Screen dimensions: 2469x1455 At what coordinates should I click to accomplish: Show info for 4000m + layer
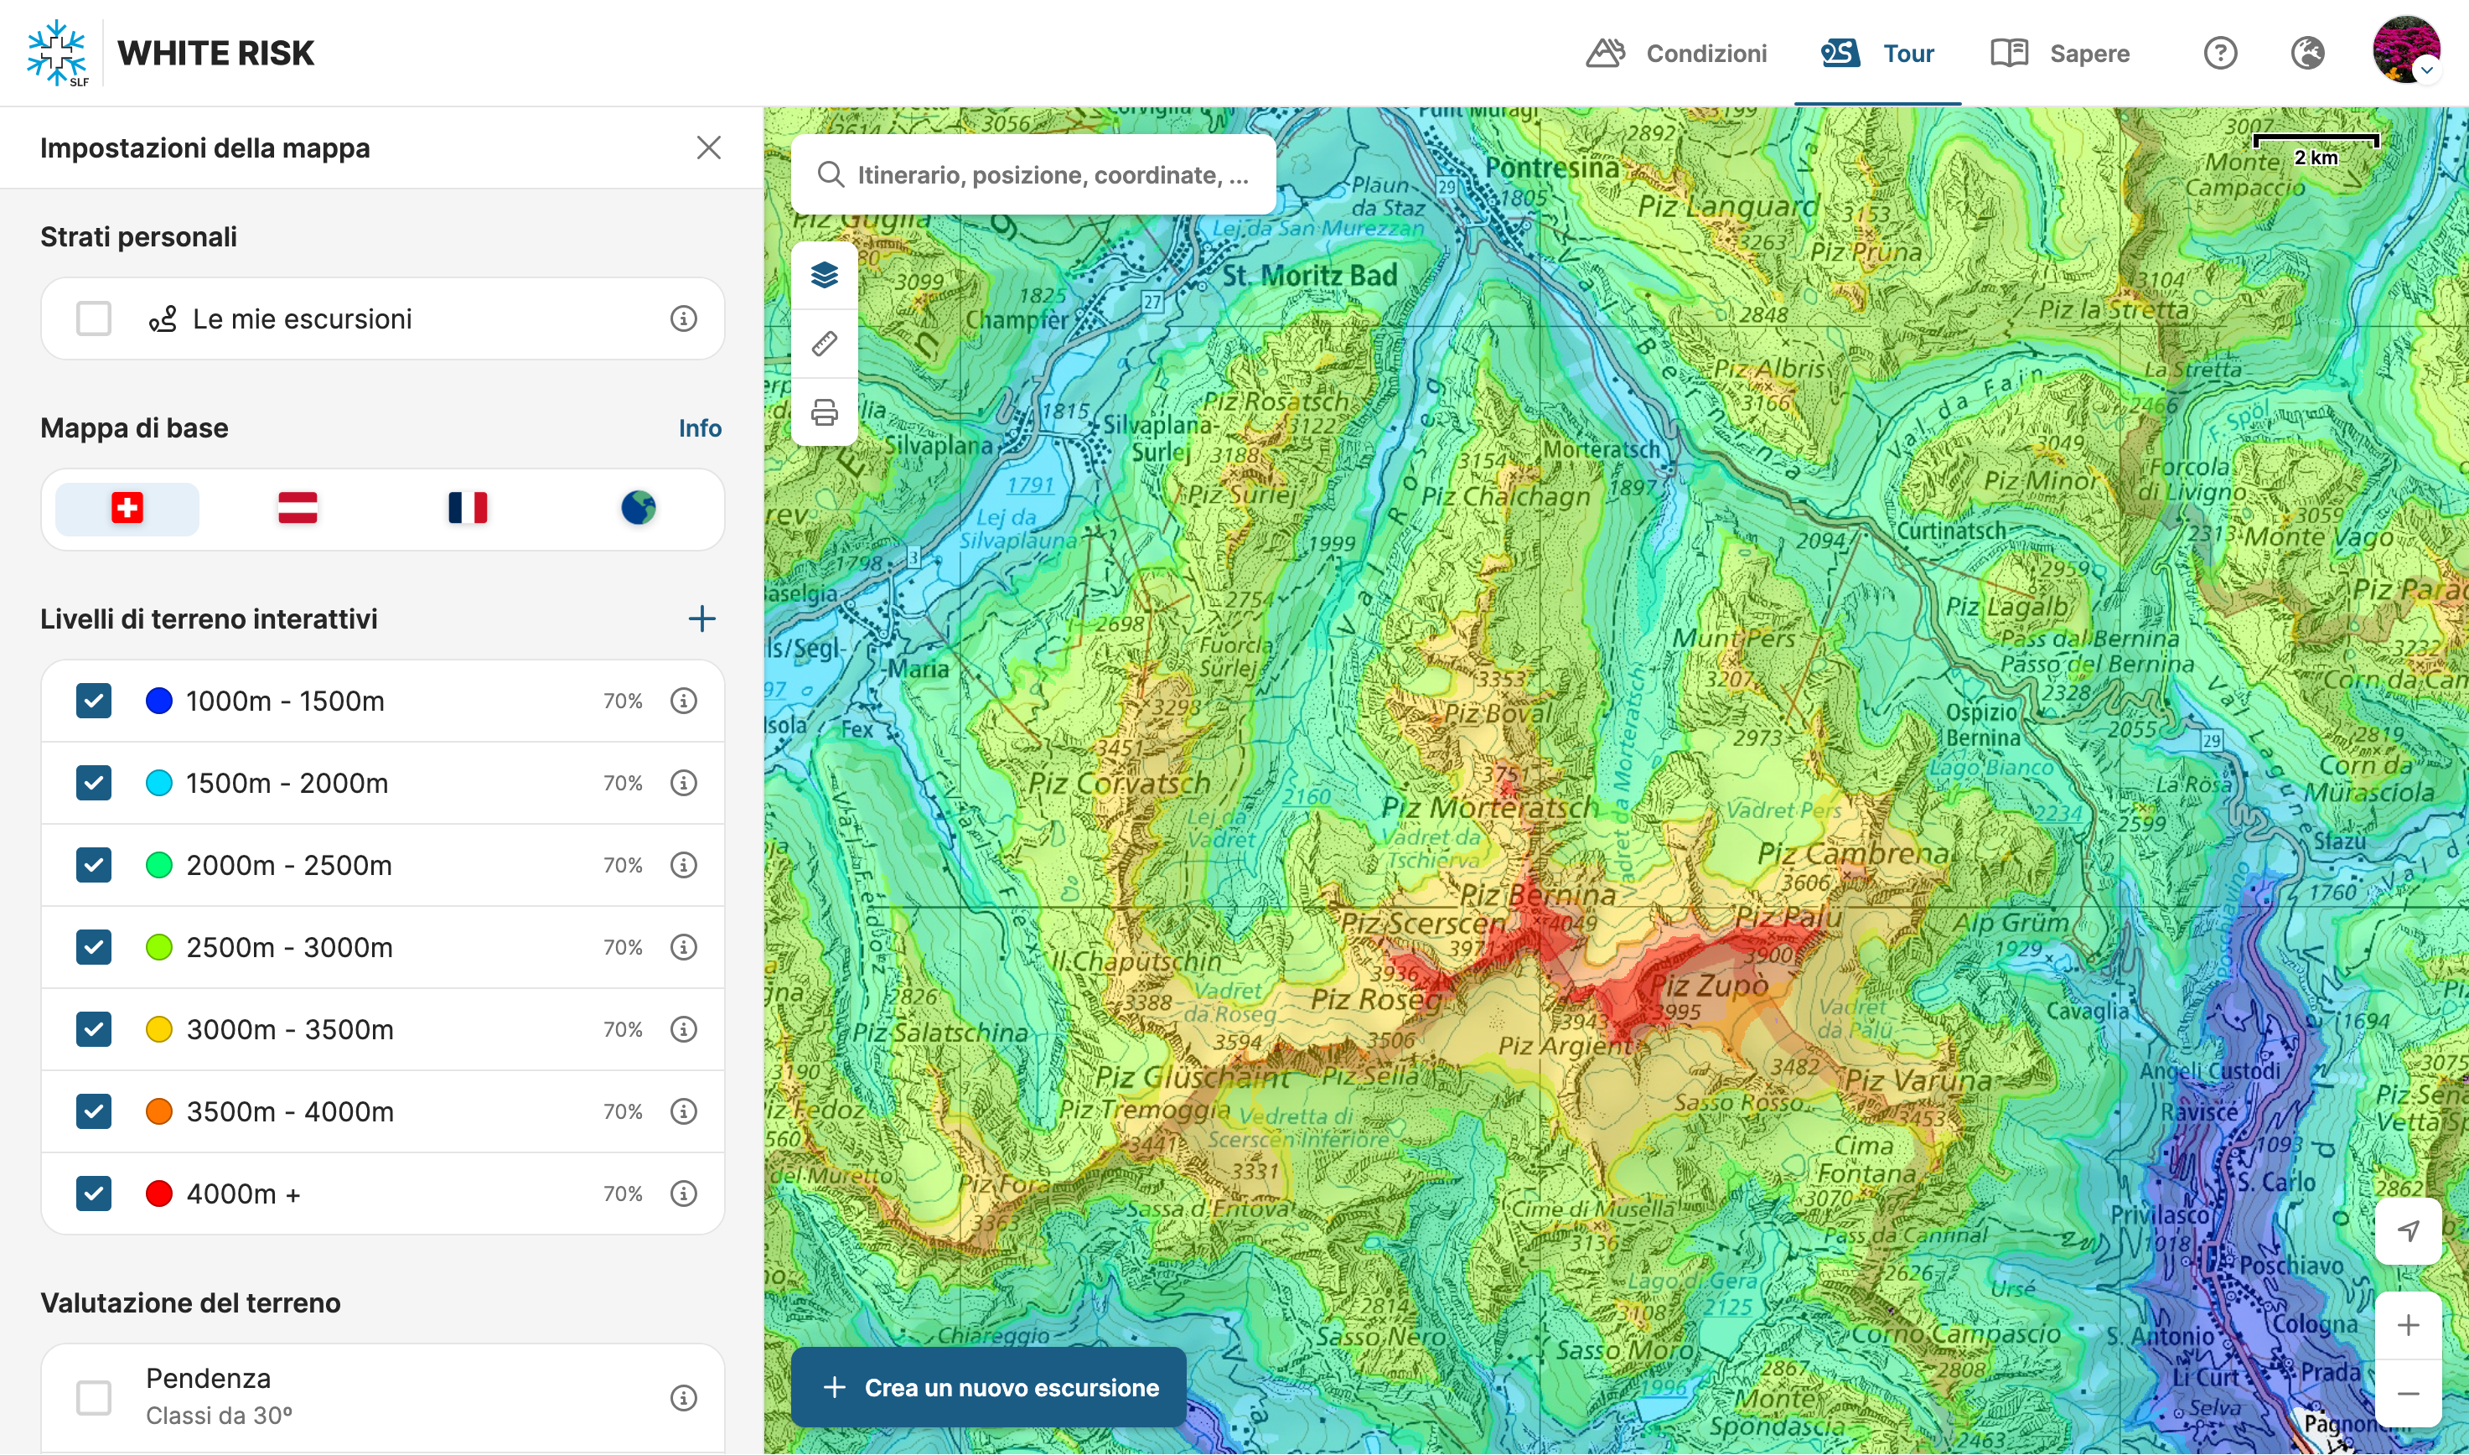click(x=683, y=1194)
